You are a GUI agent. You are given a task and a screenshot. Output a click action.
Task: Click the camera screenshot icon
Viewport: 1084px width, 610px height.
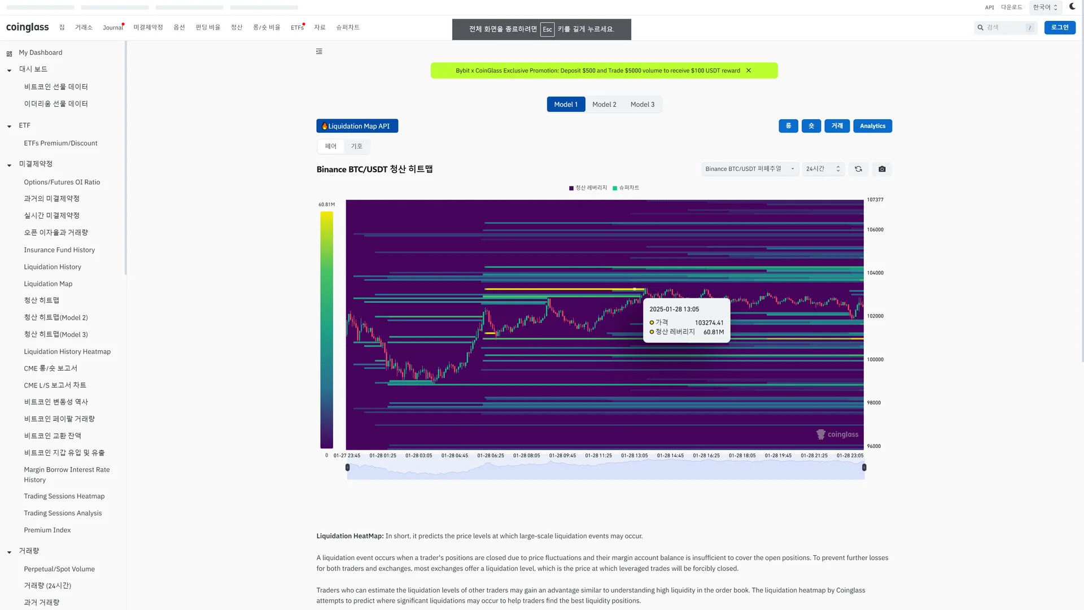pyautogui.click(x=882, y=169)
